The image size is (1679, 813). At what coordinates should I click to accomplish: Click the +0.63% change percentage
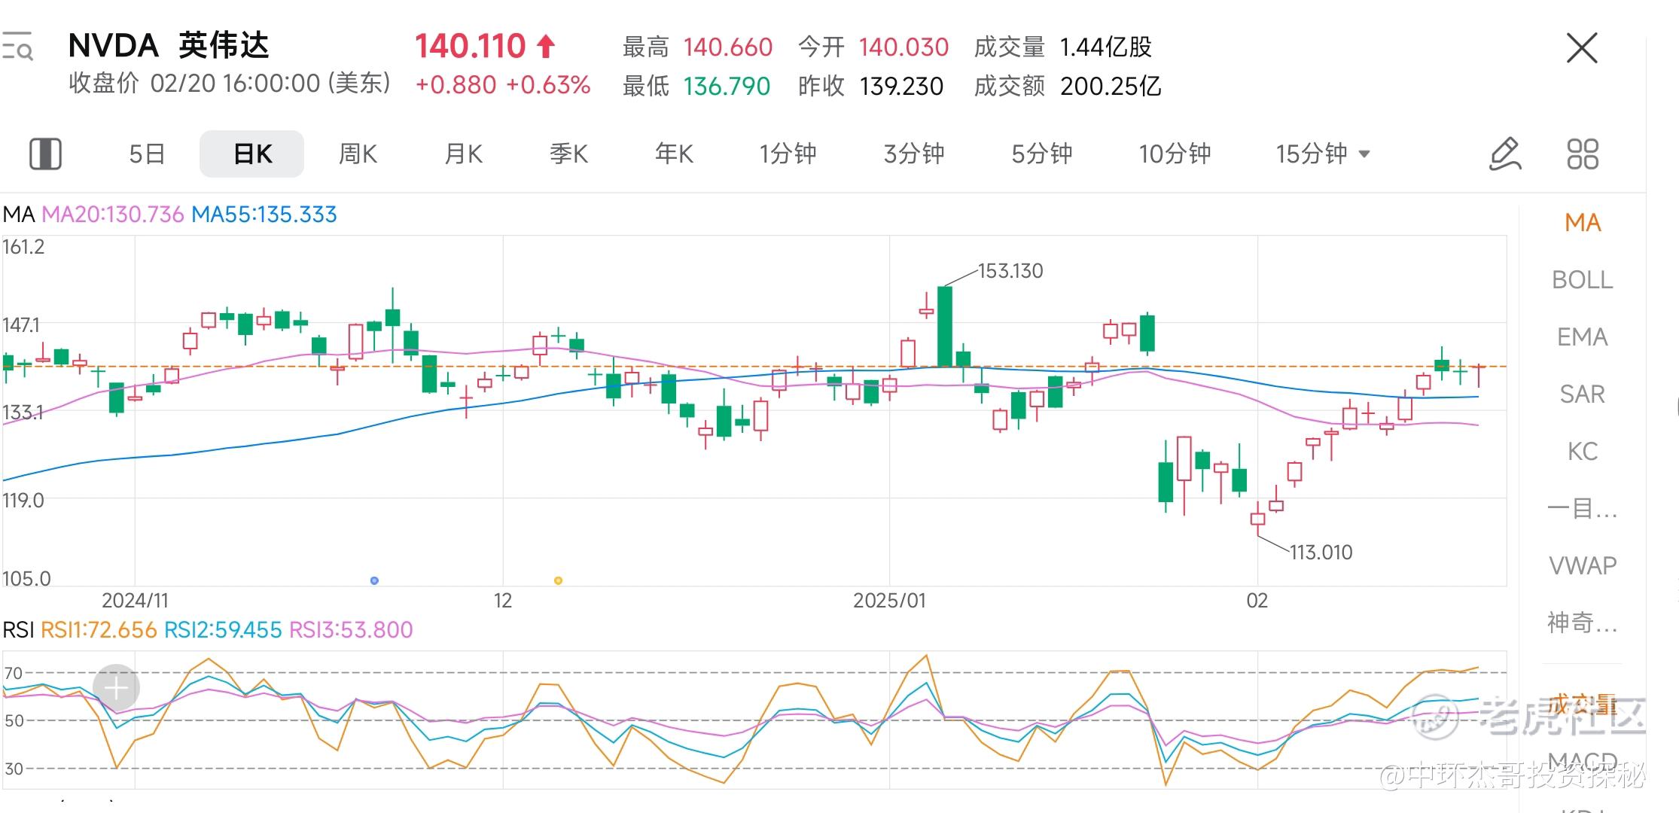(548, 85)
